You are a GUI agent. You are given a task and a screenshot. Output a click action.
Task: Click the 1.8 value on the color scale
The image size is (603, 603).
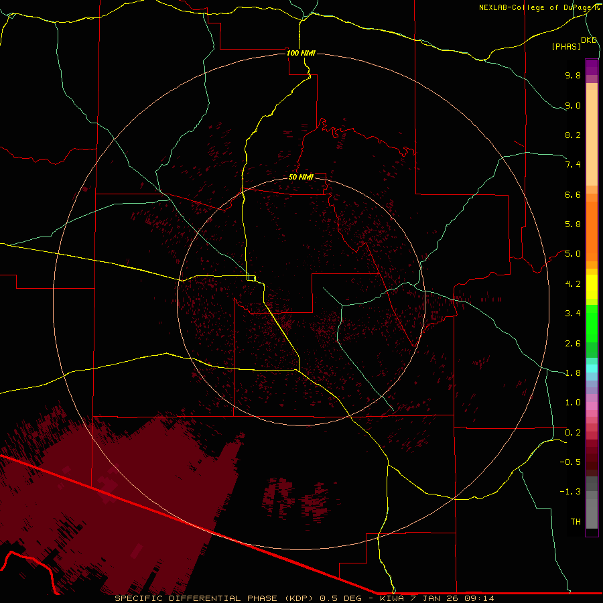(x=573, y=373)
